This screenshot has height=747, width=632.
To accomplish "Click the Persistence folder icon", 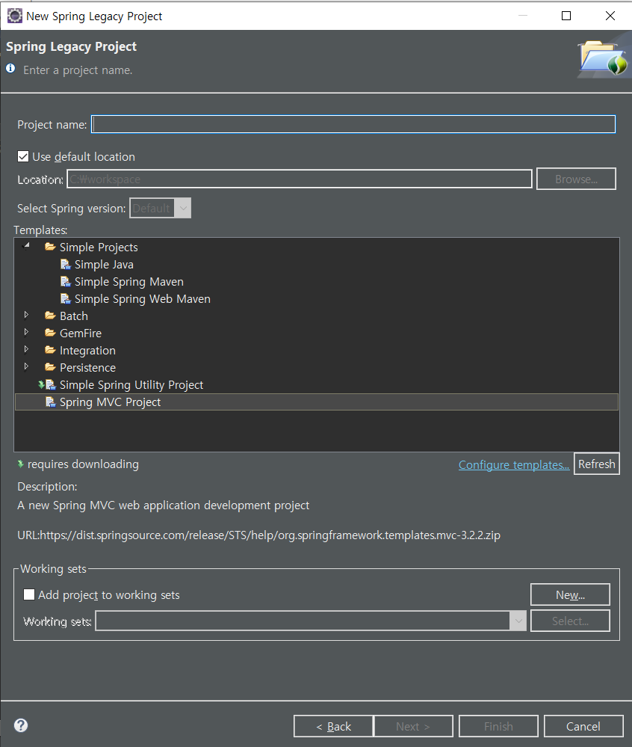I will (x=51, y=367).
